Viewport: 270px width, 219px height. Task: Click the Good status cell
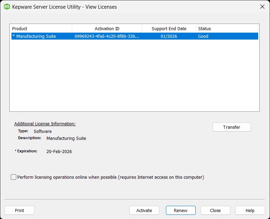203,36
